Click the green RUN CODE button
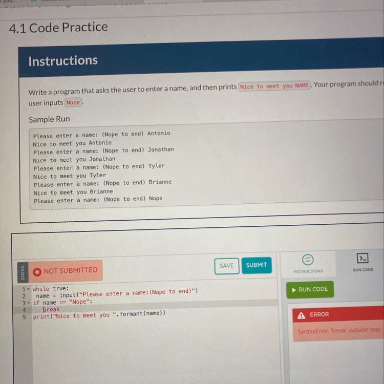 pyautogui.click(x=310, y=289)
